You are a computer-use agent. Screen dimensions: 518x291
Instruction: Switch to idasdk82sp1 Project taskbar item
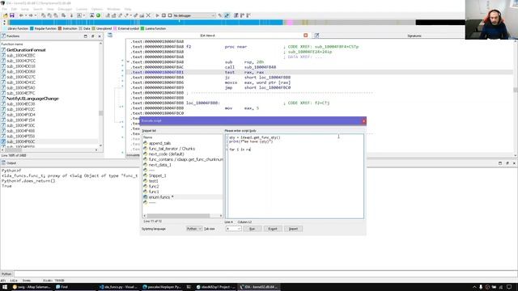pyautogui.click(x=215, y=287)
